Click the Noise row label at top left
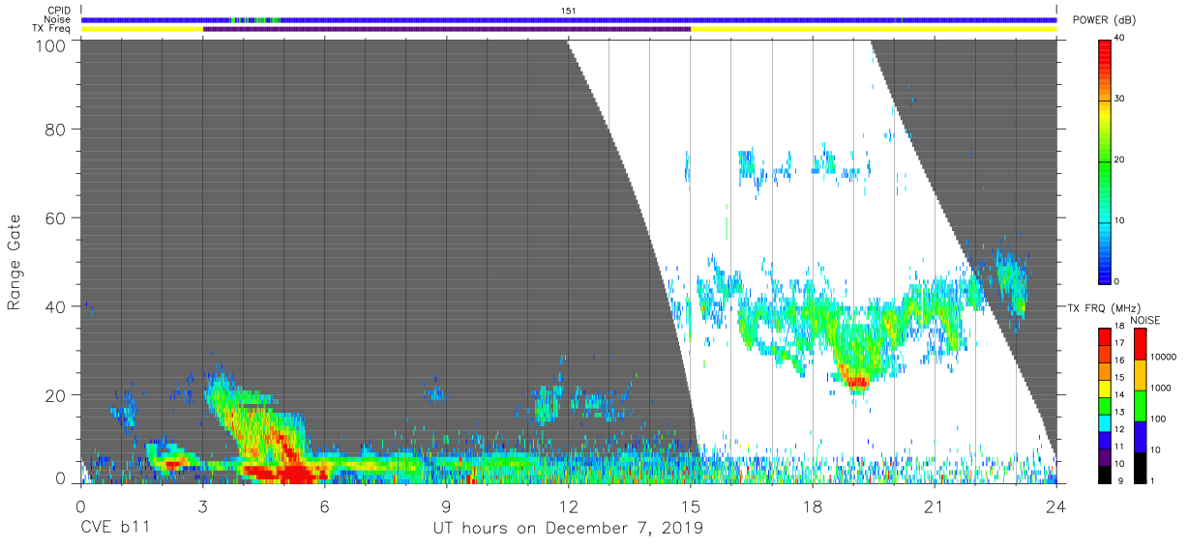The width and height of the screenshot is (1188, 548). 56,19
